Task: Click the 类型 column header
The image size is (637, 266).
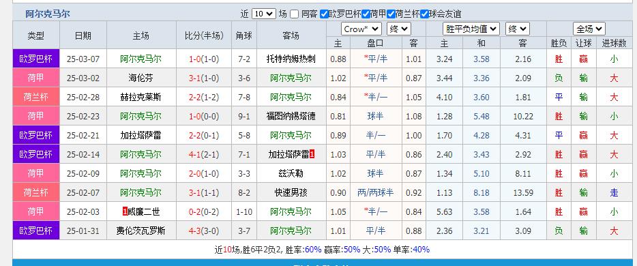Action: click(x=36, y=35)
